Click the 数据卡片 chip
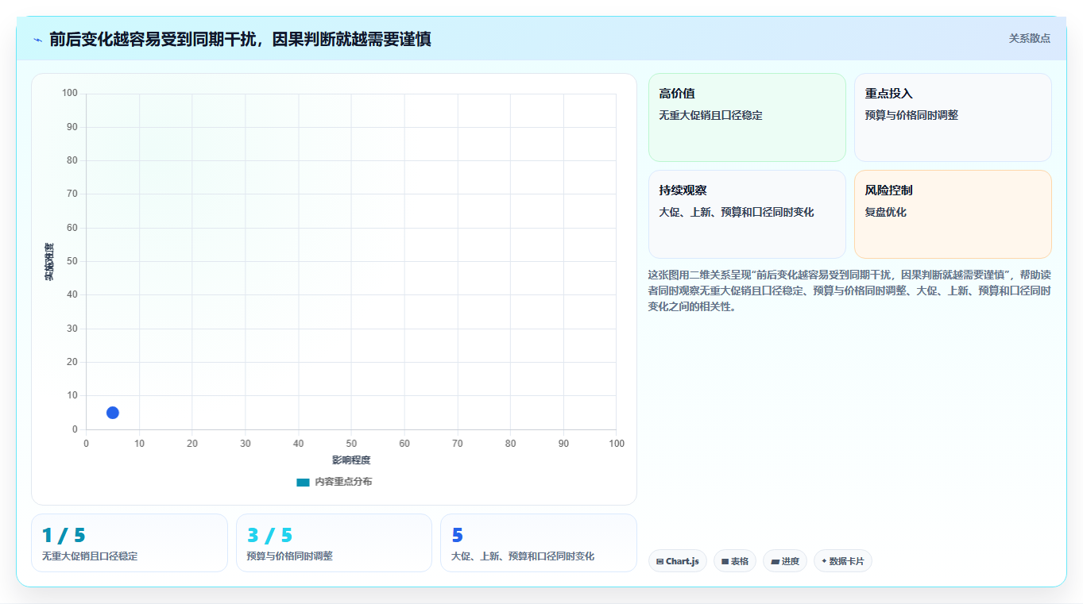The width and height of the screenshot is (1083, 604). [843, 561]
